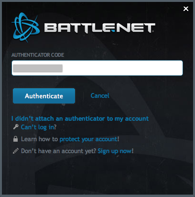Image resolution: width=195 pixels, height=197 pixels.
Task: Click the Battle.net swirl logo icon
Action: [26, 27]
